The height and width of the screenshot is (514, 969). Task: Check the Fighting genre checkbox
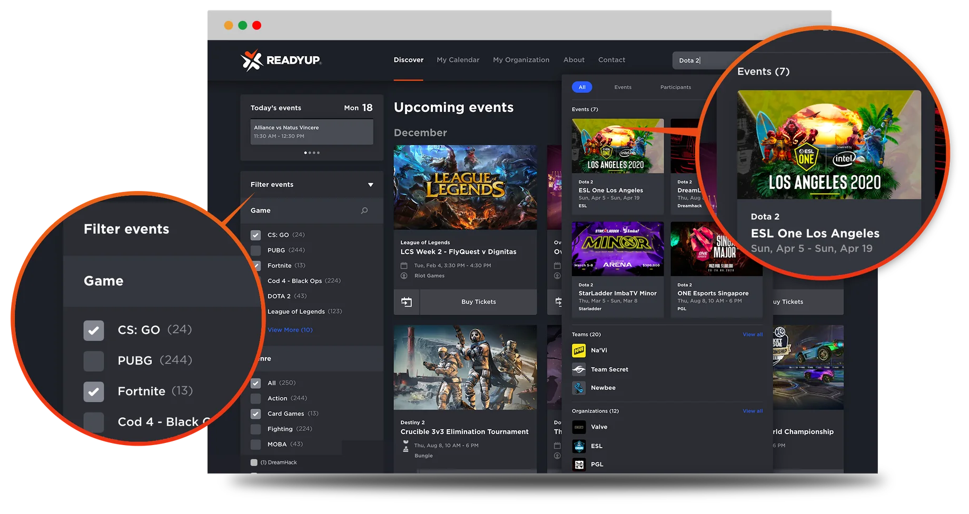click(255, 429)
